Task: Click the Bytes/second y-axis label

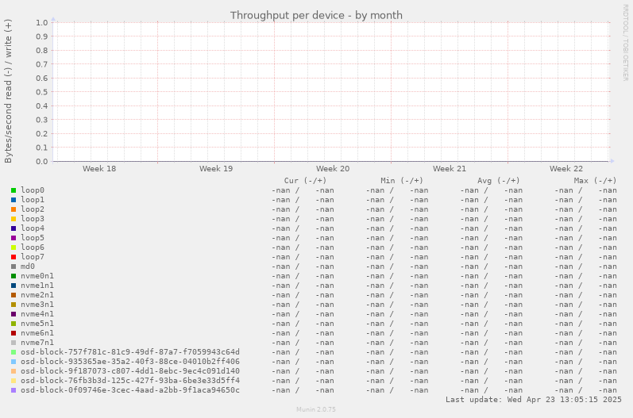Action: [8, 90]
